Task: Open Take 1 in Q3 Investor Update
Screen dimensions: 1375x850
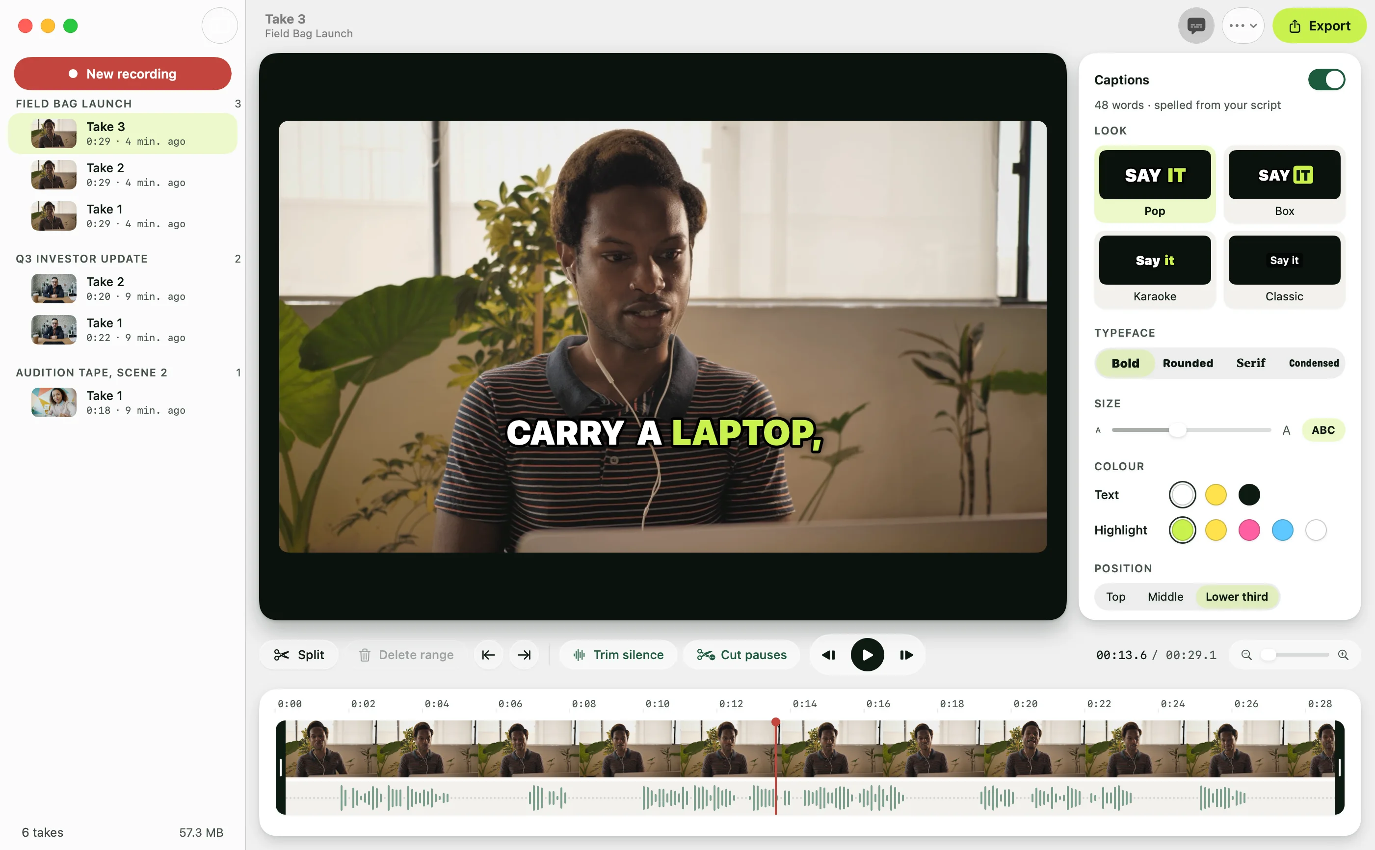Action: click(123, 330)
